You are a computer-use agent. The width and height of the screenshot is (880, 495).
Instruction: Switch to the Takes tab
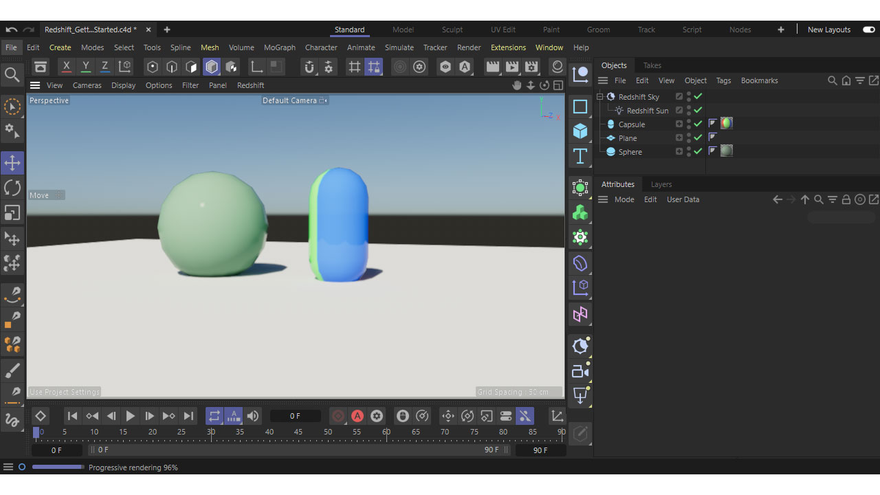click(x=652, y=65)
